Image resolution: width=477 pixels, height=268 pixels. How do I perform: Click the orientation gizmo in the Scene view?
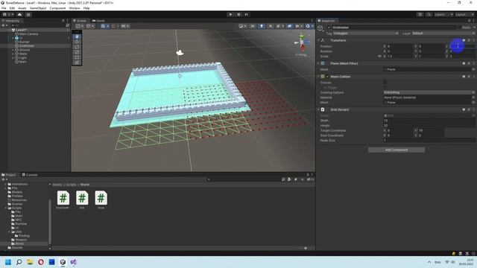point(302,43)
